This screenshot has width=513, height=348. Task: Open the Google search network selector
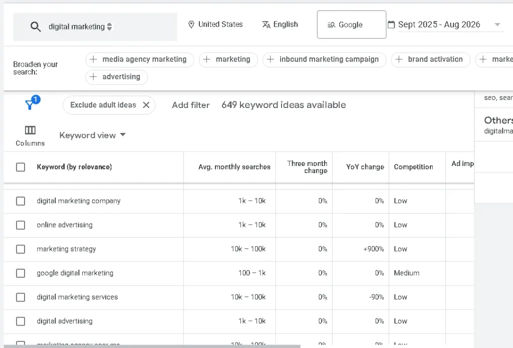pos(351,24)
